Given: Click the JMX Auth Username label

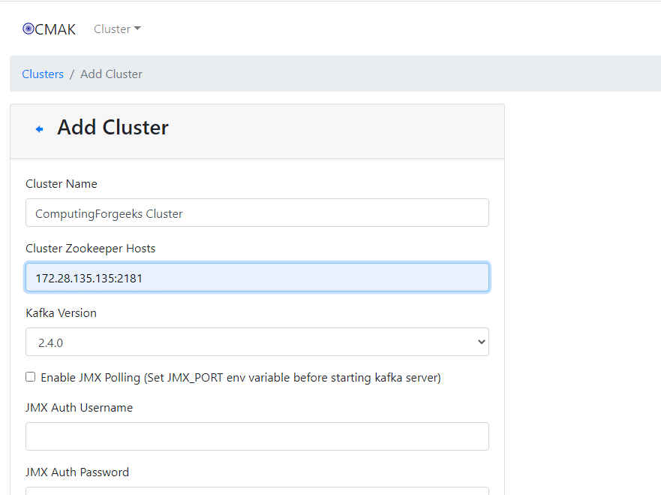Looking at the screenshot, I should pos(80,408).
